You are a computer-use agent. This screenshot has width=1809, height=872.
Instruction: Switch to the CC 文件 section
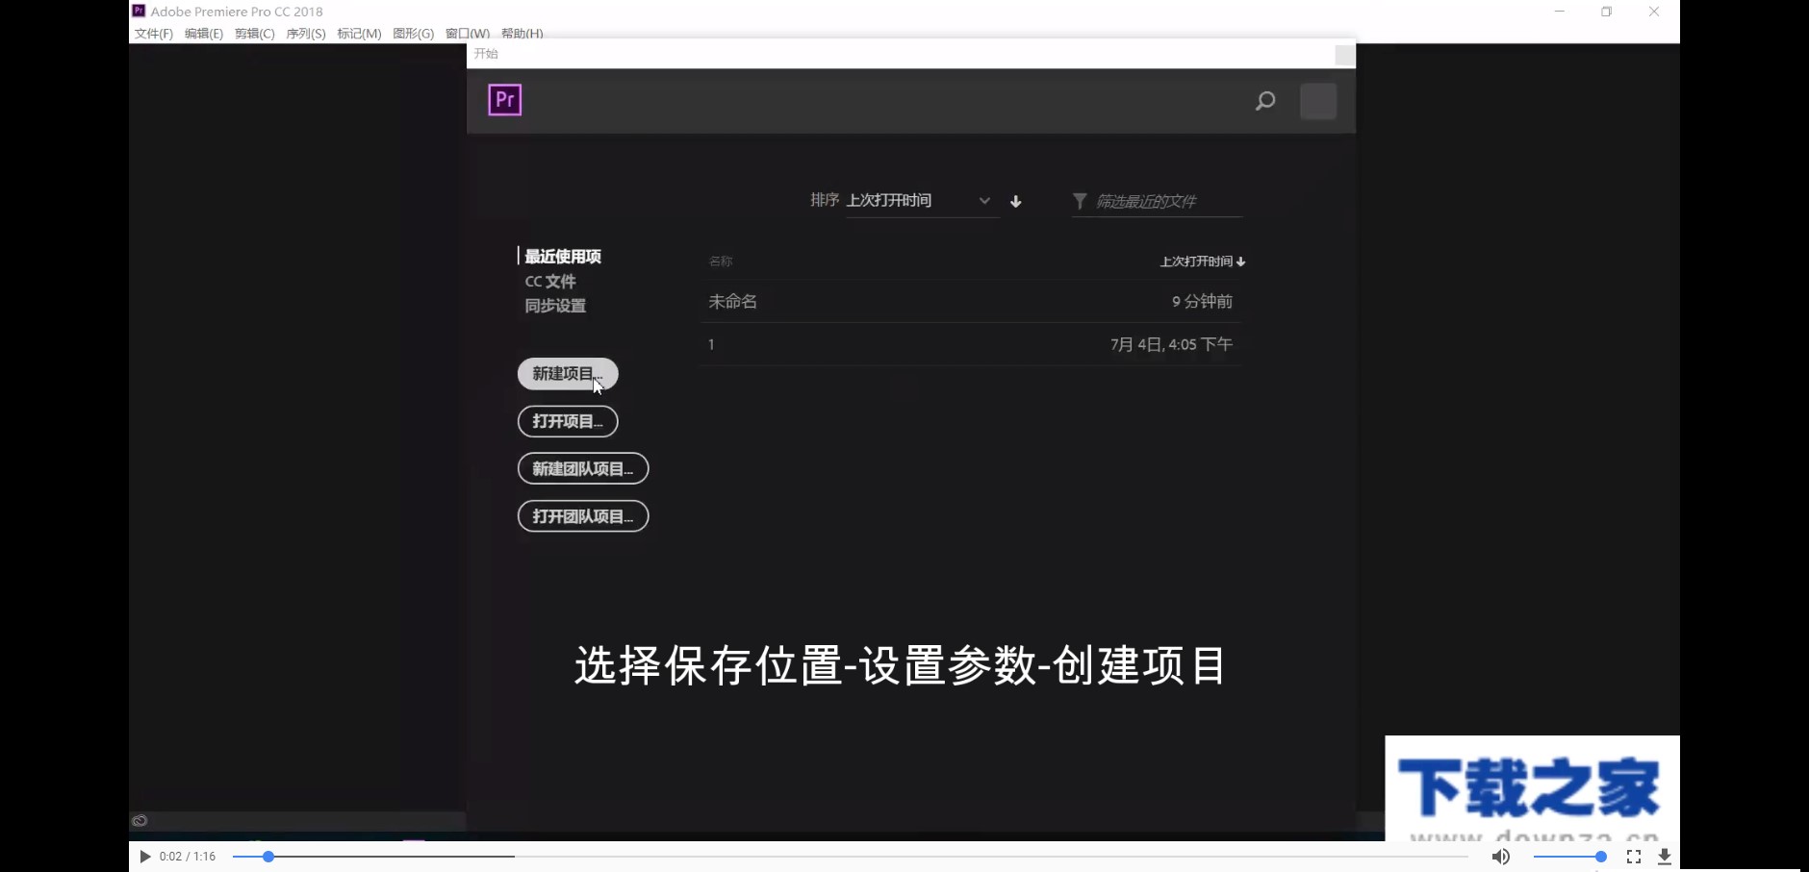tap(549, 281)
